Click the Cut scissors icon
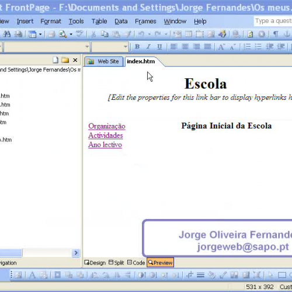The image size is (292, 292). point(93,34)
